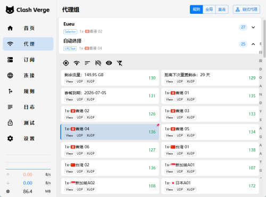Click the URLTest tag under 自动选择
This screenshot has height=197, width=266.
[x=70, y=48]
